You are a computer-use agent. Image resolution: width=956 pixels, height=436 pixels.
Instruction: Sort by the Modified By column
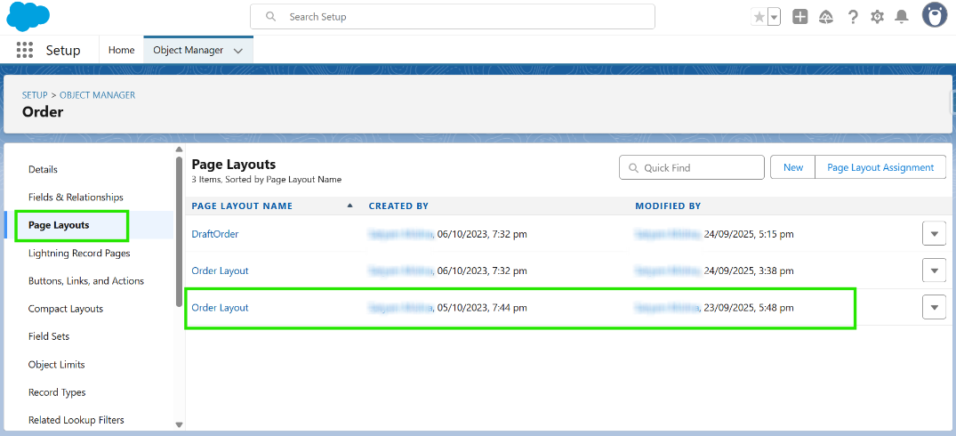[x=668, y=206]
